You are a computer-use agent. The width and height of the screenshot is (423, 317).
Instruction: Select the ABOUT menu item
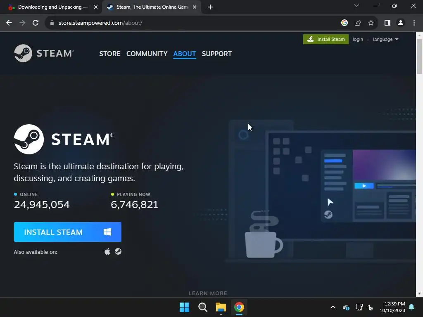pyautogui.click(x=185, y=54)
